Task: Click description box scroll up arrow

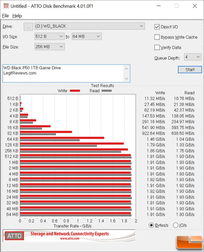Action: (127, 69)
